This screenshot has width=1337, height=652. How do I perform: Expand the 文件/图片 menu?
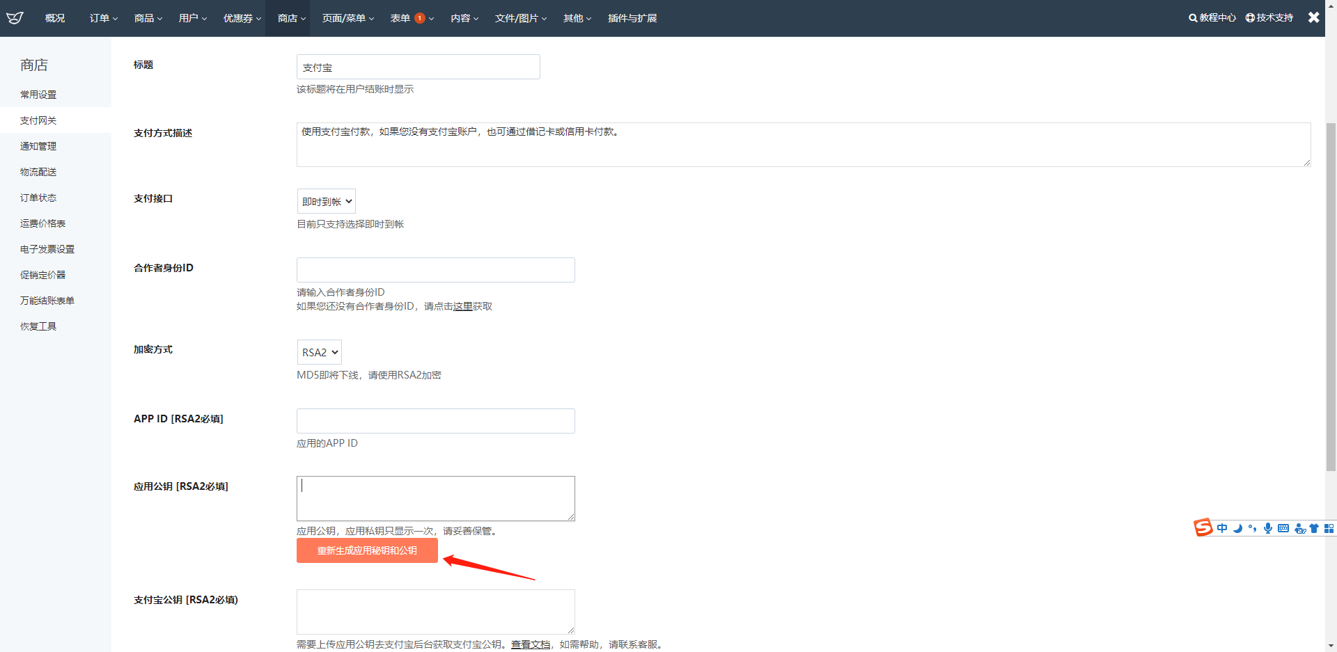tap(521, 18)
